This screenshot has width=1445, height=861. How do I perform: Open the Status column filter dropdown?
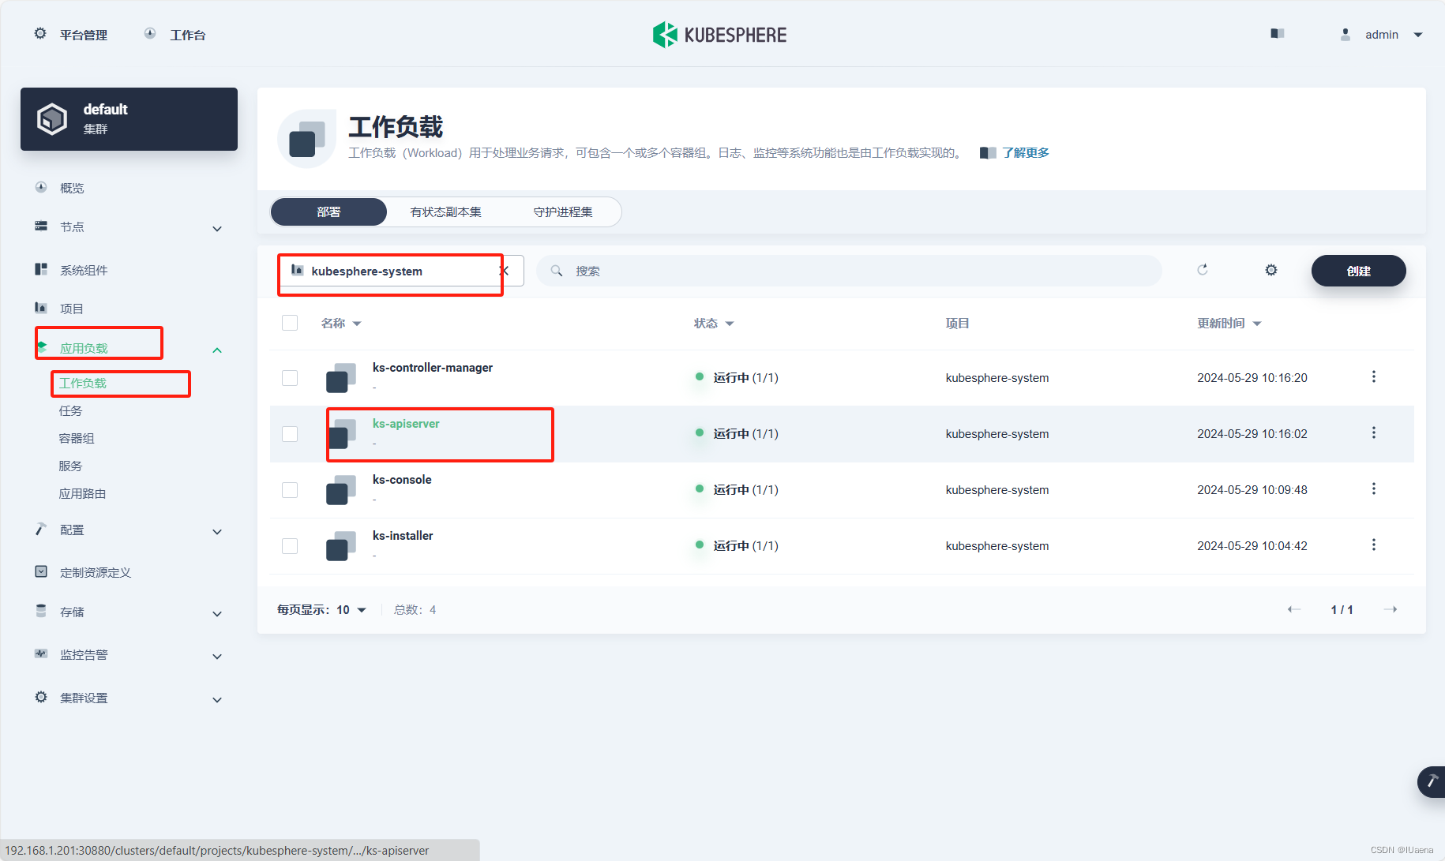pos(730,324)
